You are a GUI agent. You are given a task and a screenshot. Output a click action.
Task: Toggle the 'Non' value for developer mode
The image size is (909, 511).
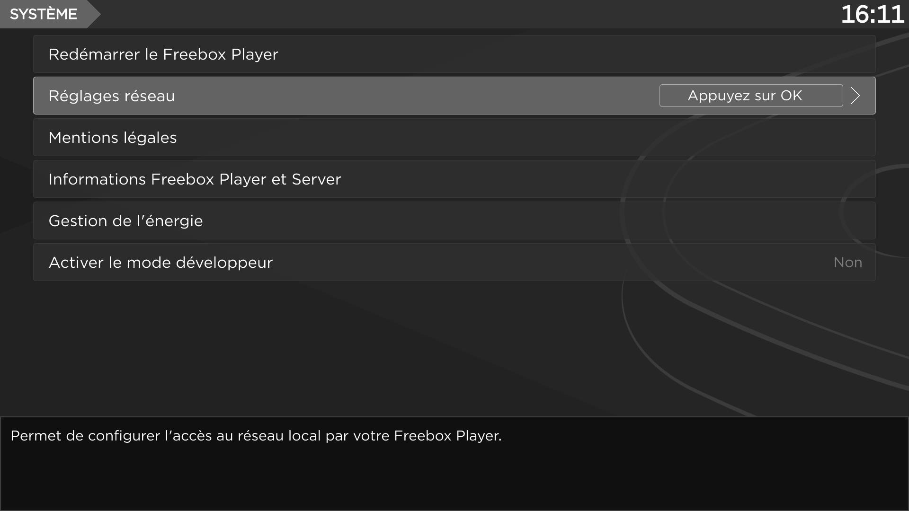(x=847, y=263)
